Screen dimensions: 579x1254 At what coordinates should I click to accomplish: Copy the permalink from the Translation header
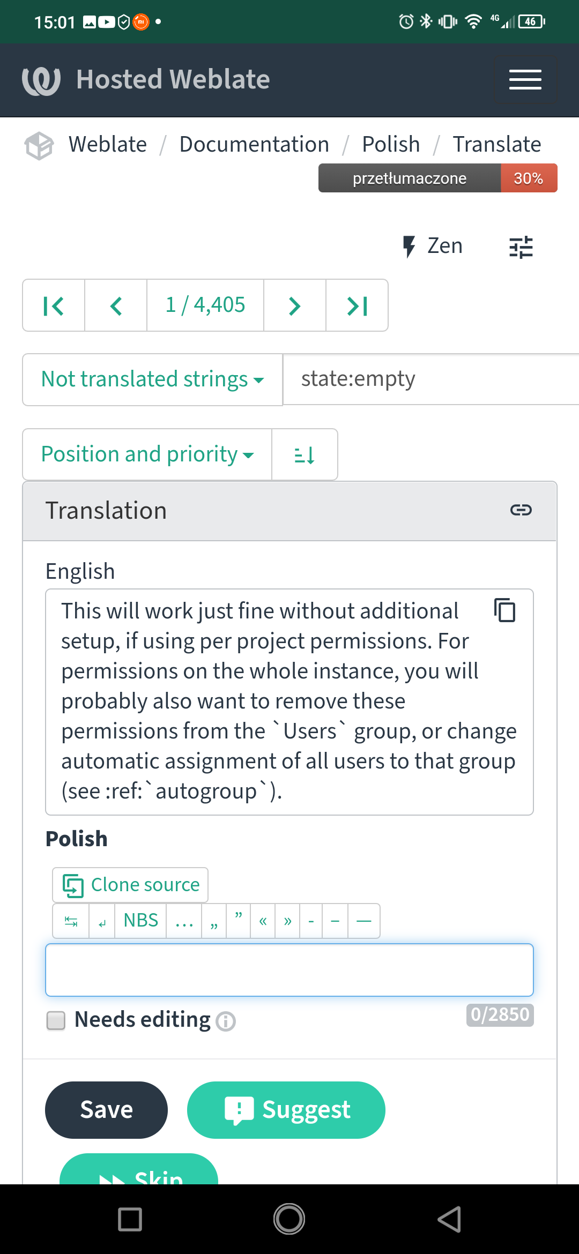coord(521,510)
